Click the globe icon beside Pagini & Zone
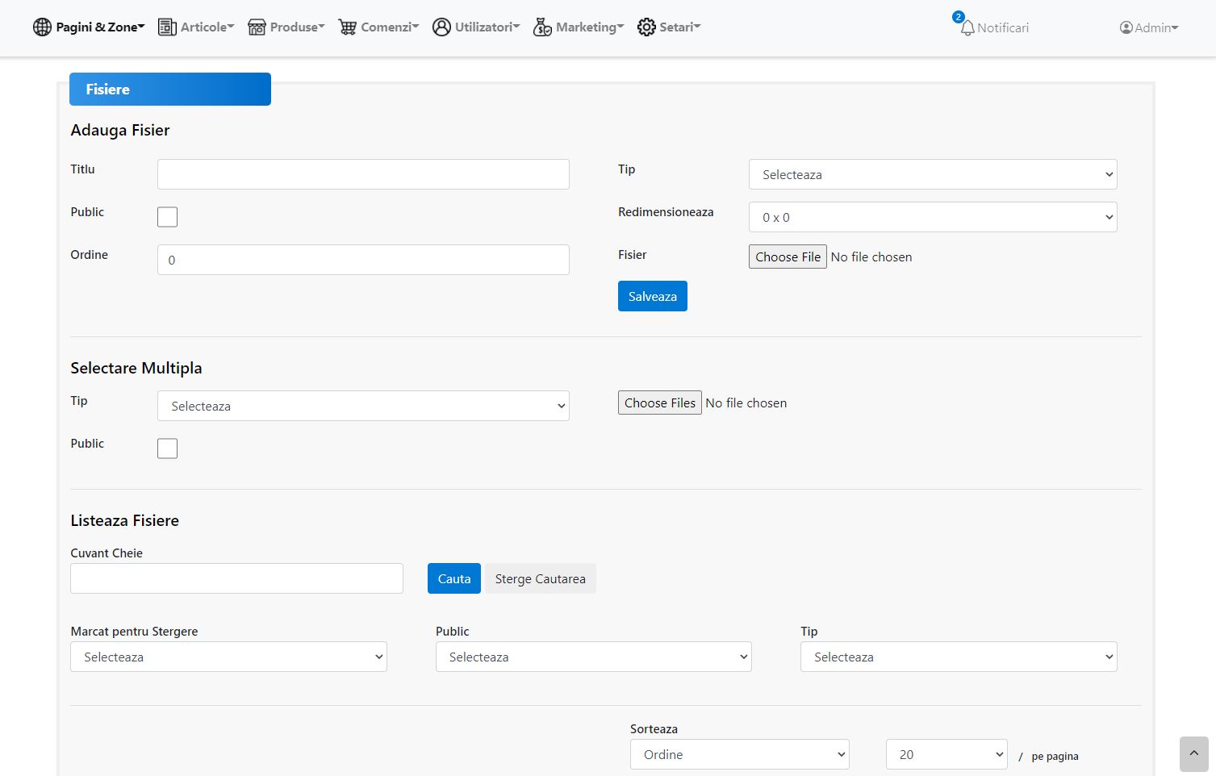 [42, 27]
